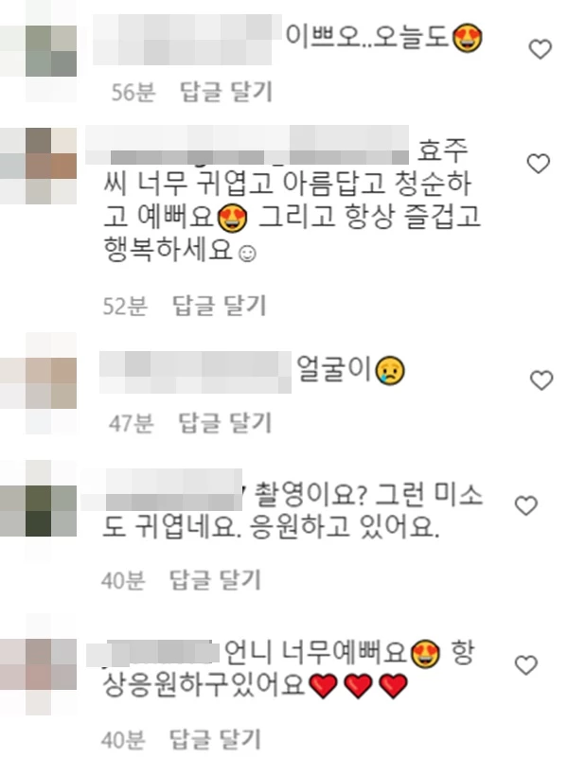Screen dimensions: 568x776
Task: Tap the heart beside '얼굴이' comment
Action: pos(541,380)
